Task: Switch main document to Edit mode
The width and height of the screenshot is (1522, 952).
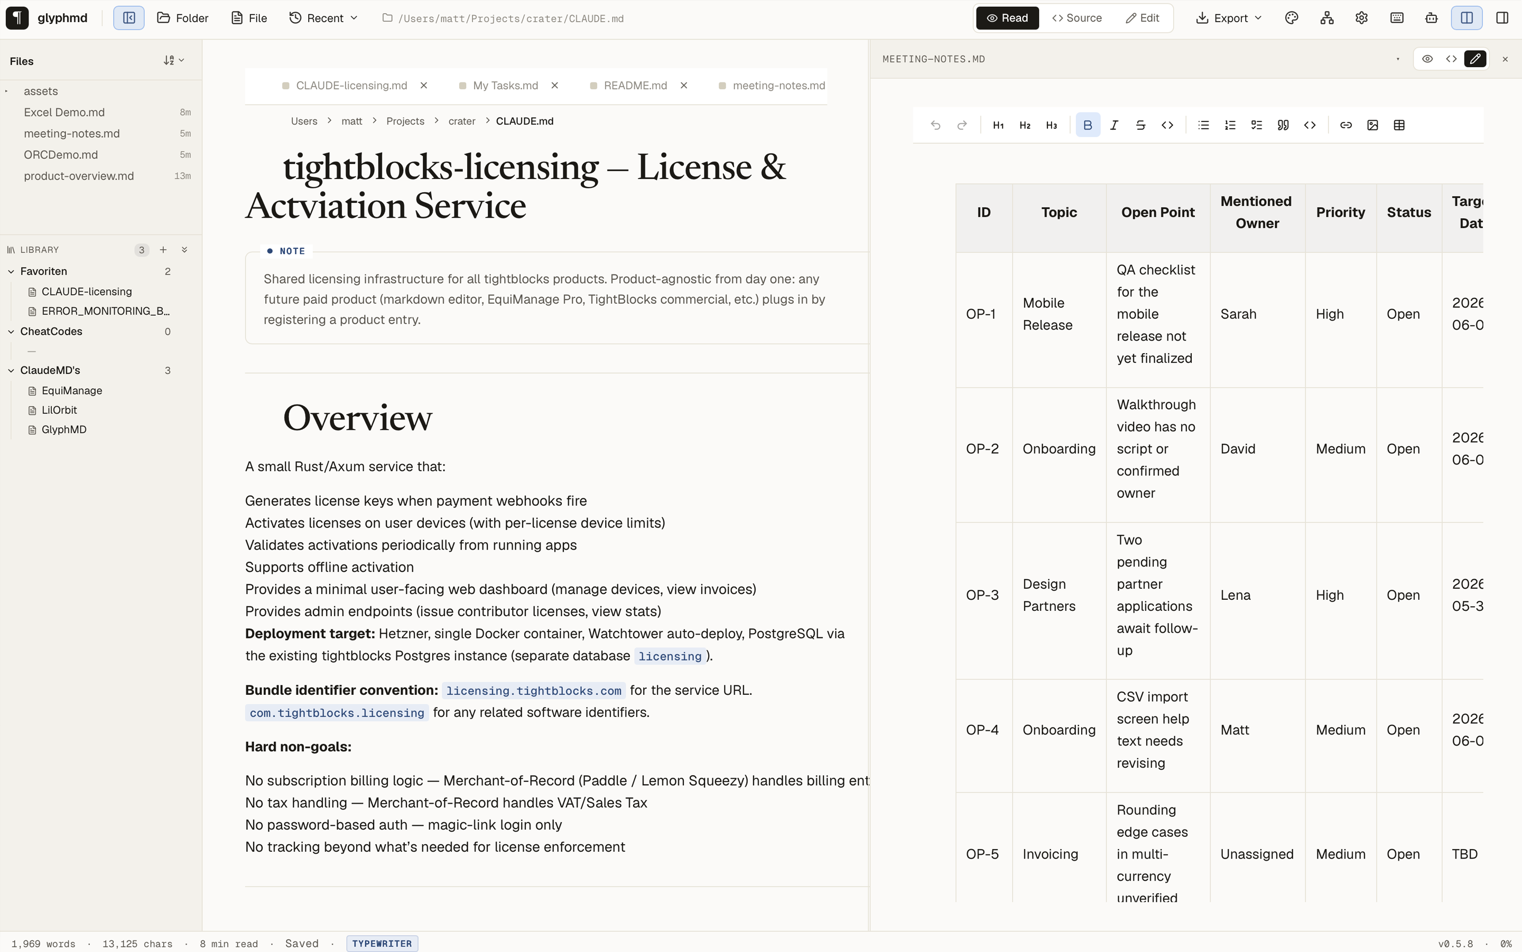Action: pyautogui.click(x=1143, y=18)
